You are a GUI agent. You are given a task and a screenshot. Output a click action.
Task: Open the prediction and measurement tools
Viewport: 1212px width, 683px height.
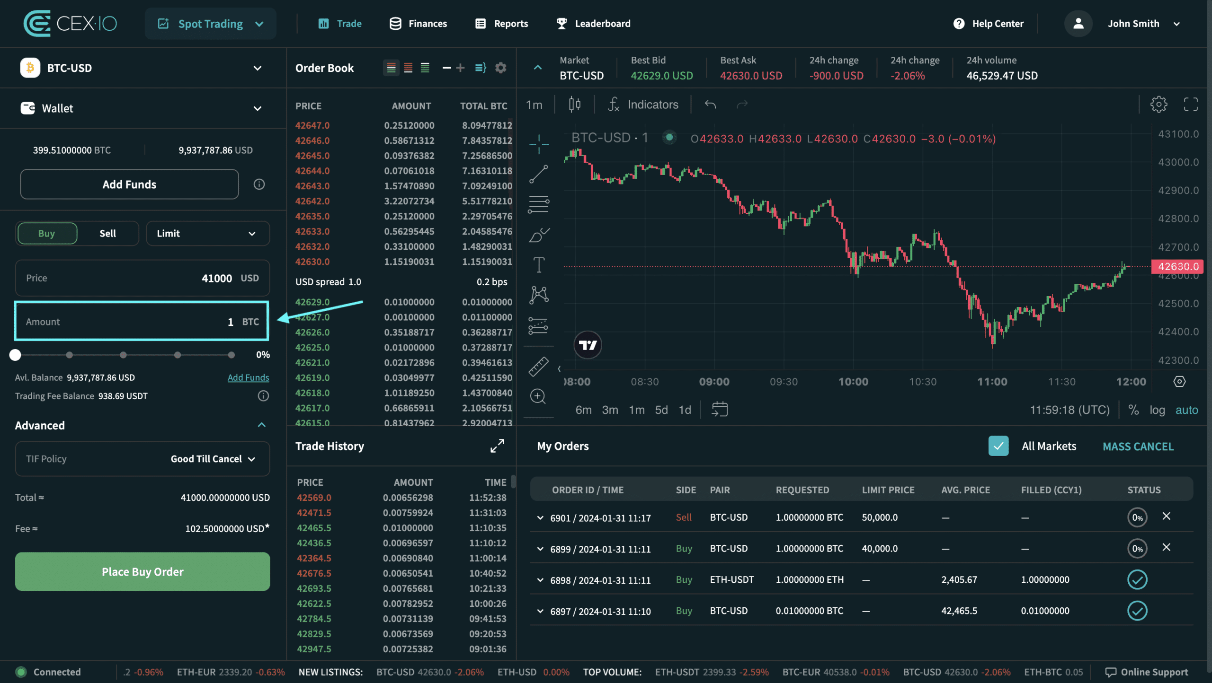(x=539, y=325)
